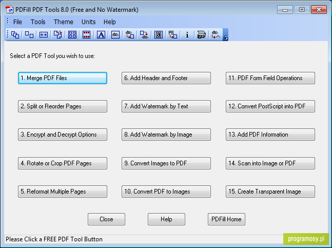This screenshot has width=332, height=248.
Task: Pick 5. Reformat Multiple Pages
Action: (x=63, y=192)
